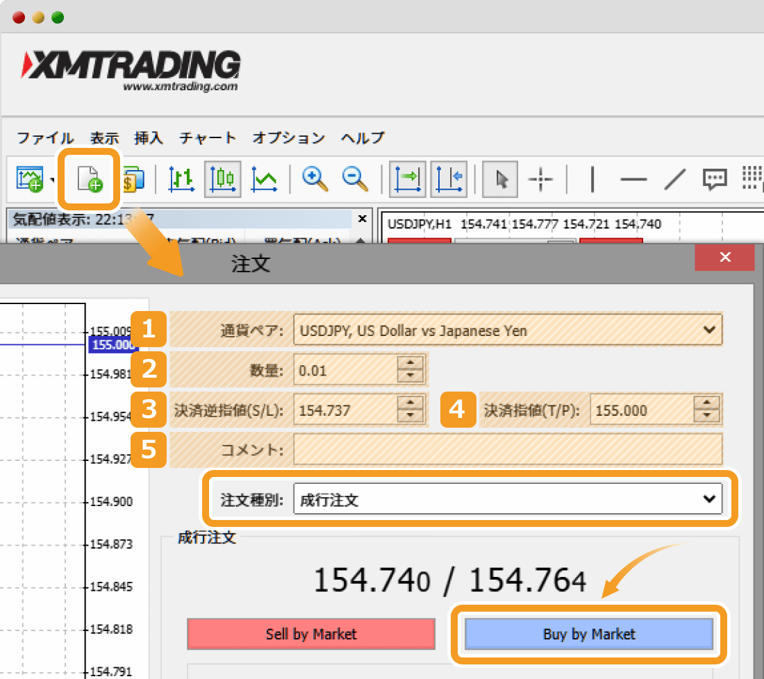Click Sell by Market button
Screen dimensions: 764x679
click(311, 634)
